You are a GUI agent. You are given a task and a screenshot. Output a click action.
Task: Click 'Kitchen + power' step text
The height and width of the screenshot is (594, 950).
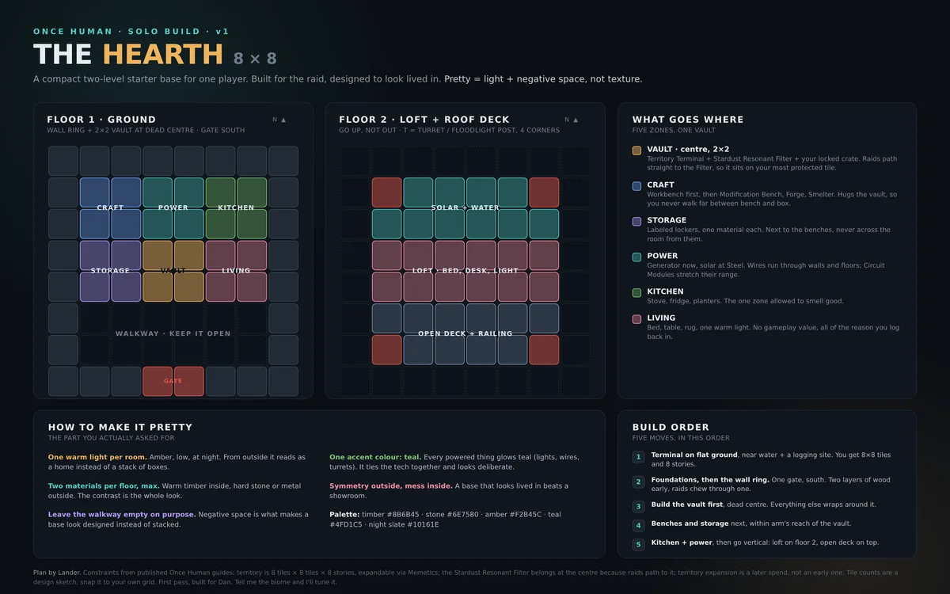point(682,543)
